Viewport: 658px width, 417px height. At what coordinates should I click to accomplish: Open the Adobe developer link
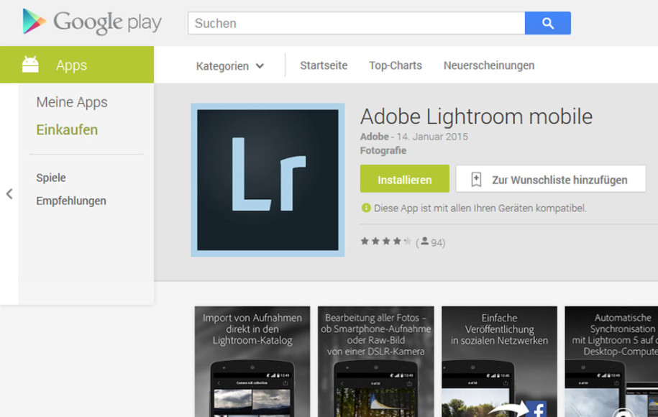click(x=375, y=137)
